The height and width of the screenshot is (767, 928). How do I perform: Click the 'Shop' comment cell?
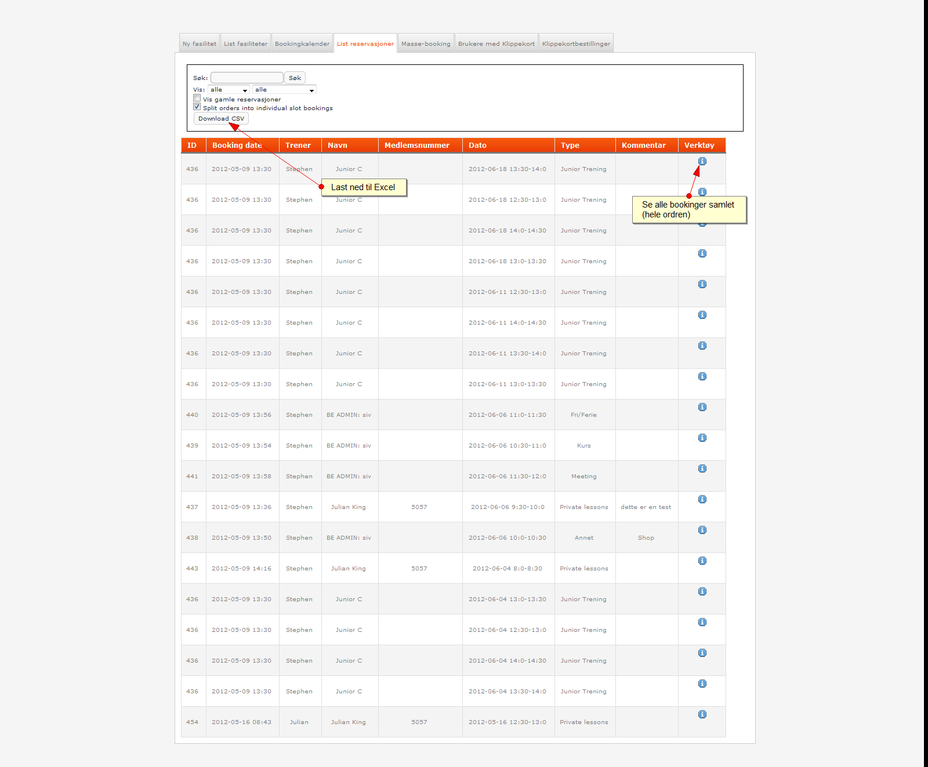[646, 538]
